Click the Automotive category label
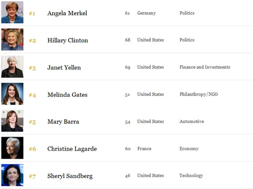Image resolution: width=253 pixels, height=189 pixels. (x=192, y=121)
